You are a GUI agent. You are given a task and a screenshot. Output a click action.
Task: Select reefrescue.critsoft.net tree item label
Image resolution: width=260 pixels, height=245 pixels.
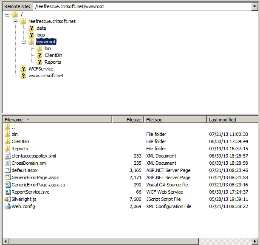tap(52, 21)
